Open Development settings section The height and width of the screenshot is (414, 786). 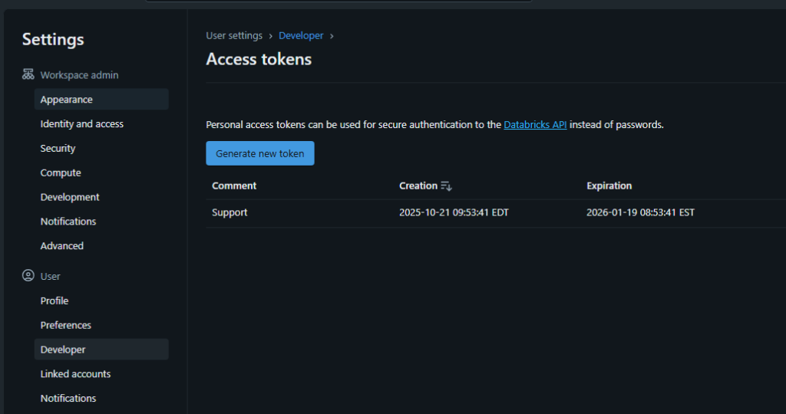point(70,197)
